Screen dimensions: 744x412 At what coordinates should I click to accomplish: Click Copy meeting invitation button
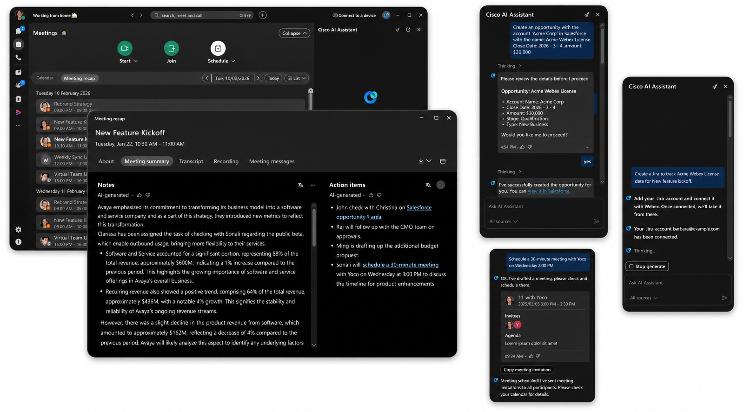(527, 370)
